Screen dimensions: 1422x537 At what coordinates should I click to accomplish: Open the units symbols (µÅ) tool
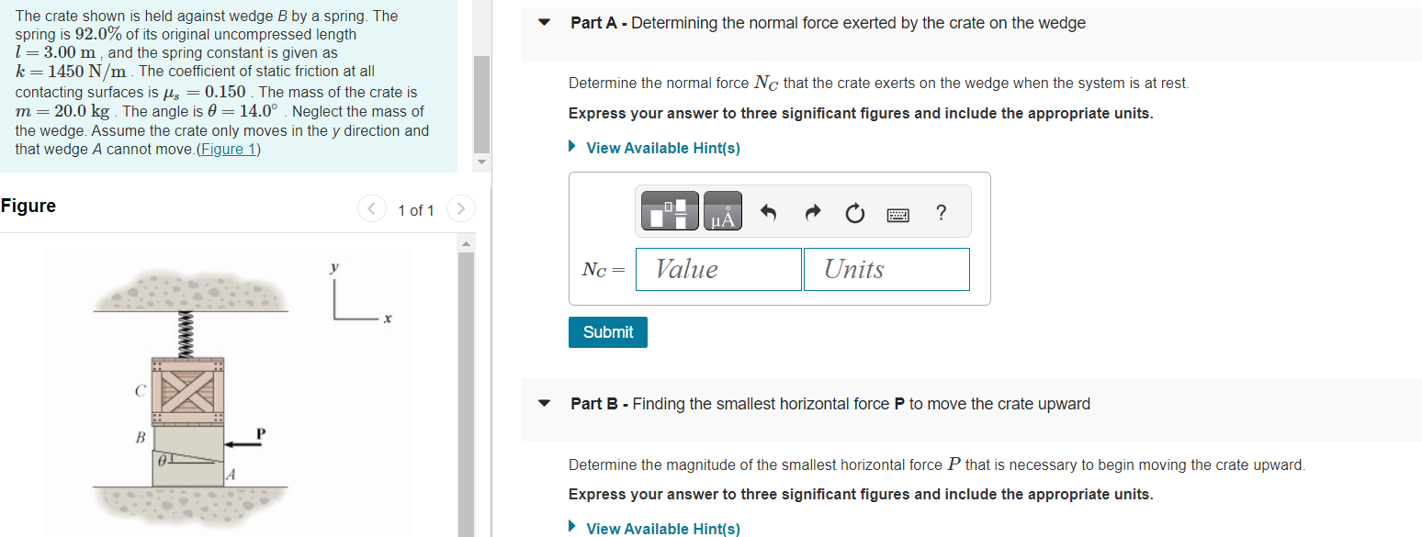[723, 213]
